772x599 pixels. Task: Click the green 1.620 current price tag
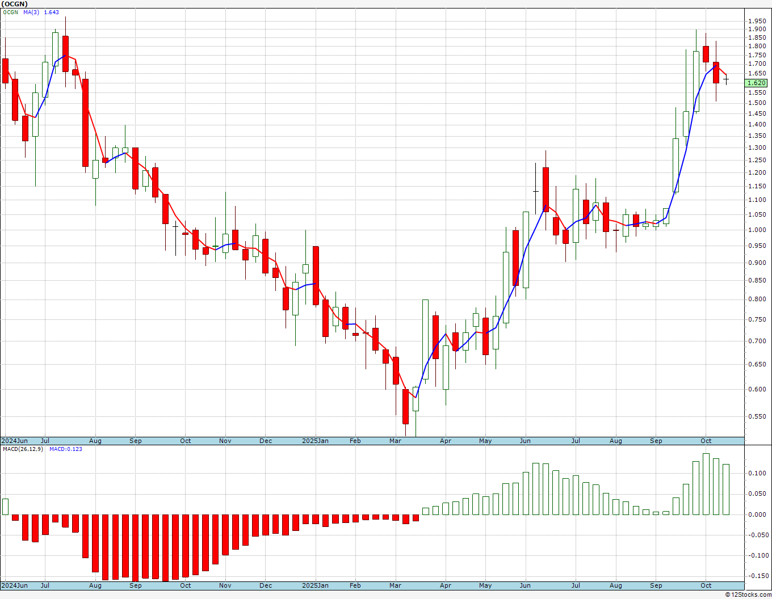click(757, 83)
